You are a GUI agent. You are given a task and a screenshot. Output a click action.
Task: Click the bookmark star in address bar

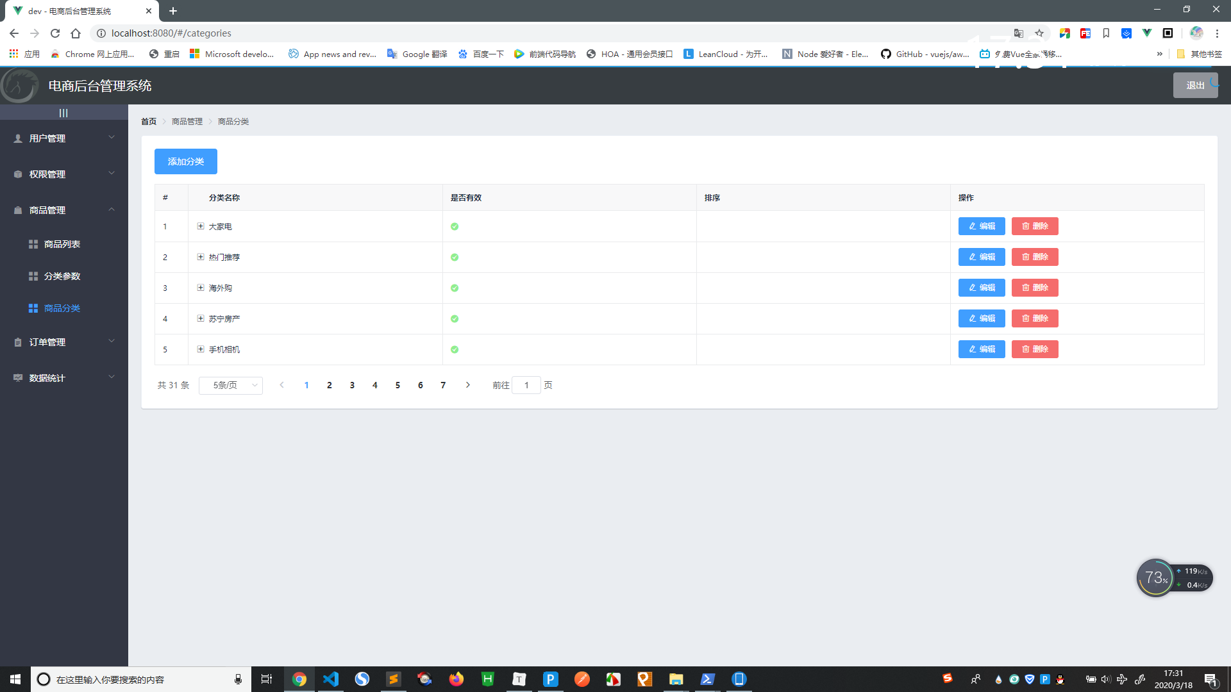[x=1039, y=33]
